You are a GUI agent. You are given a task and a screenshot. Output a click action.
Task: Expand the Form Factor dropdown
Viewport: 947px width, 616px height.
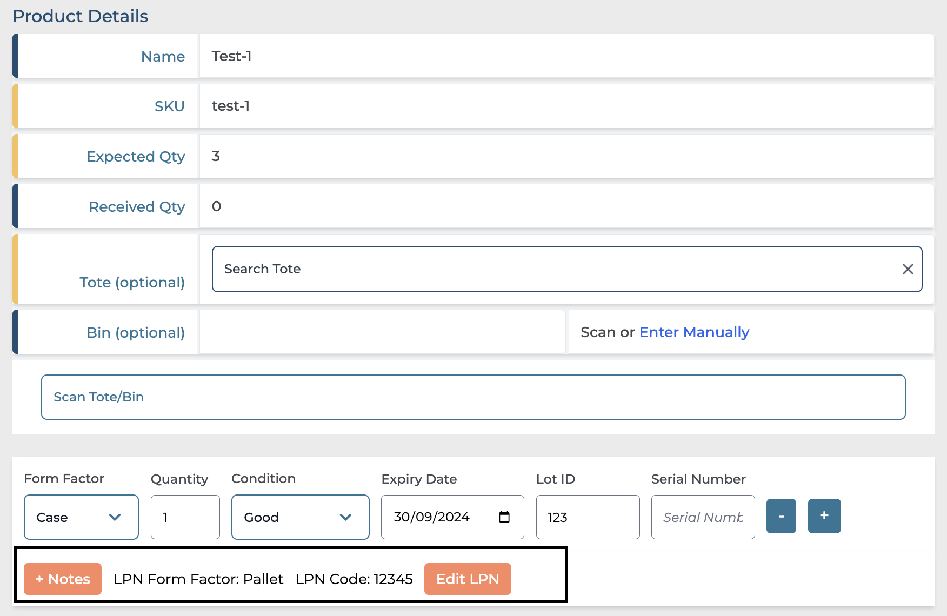(81, 517)
